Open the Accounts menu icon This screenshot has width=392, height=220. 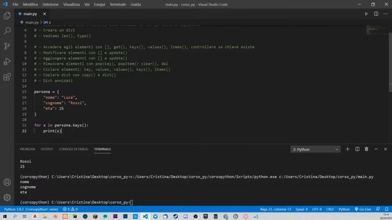pyautogui.click(x=7, y=182)
